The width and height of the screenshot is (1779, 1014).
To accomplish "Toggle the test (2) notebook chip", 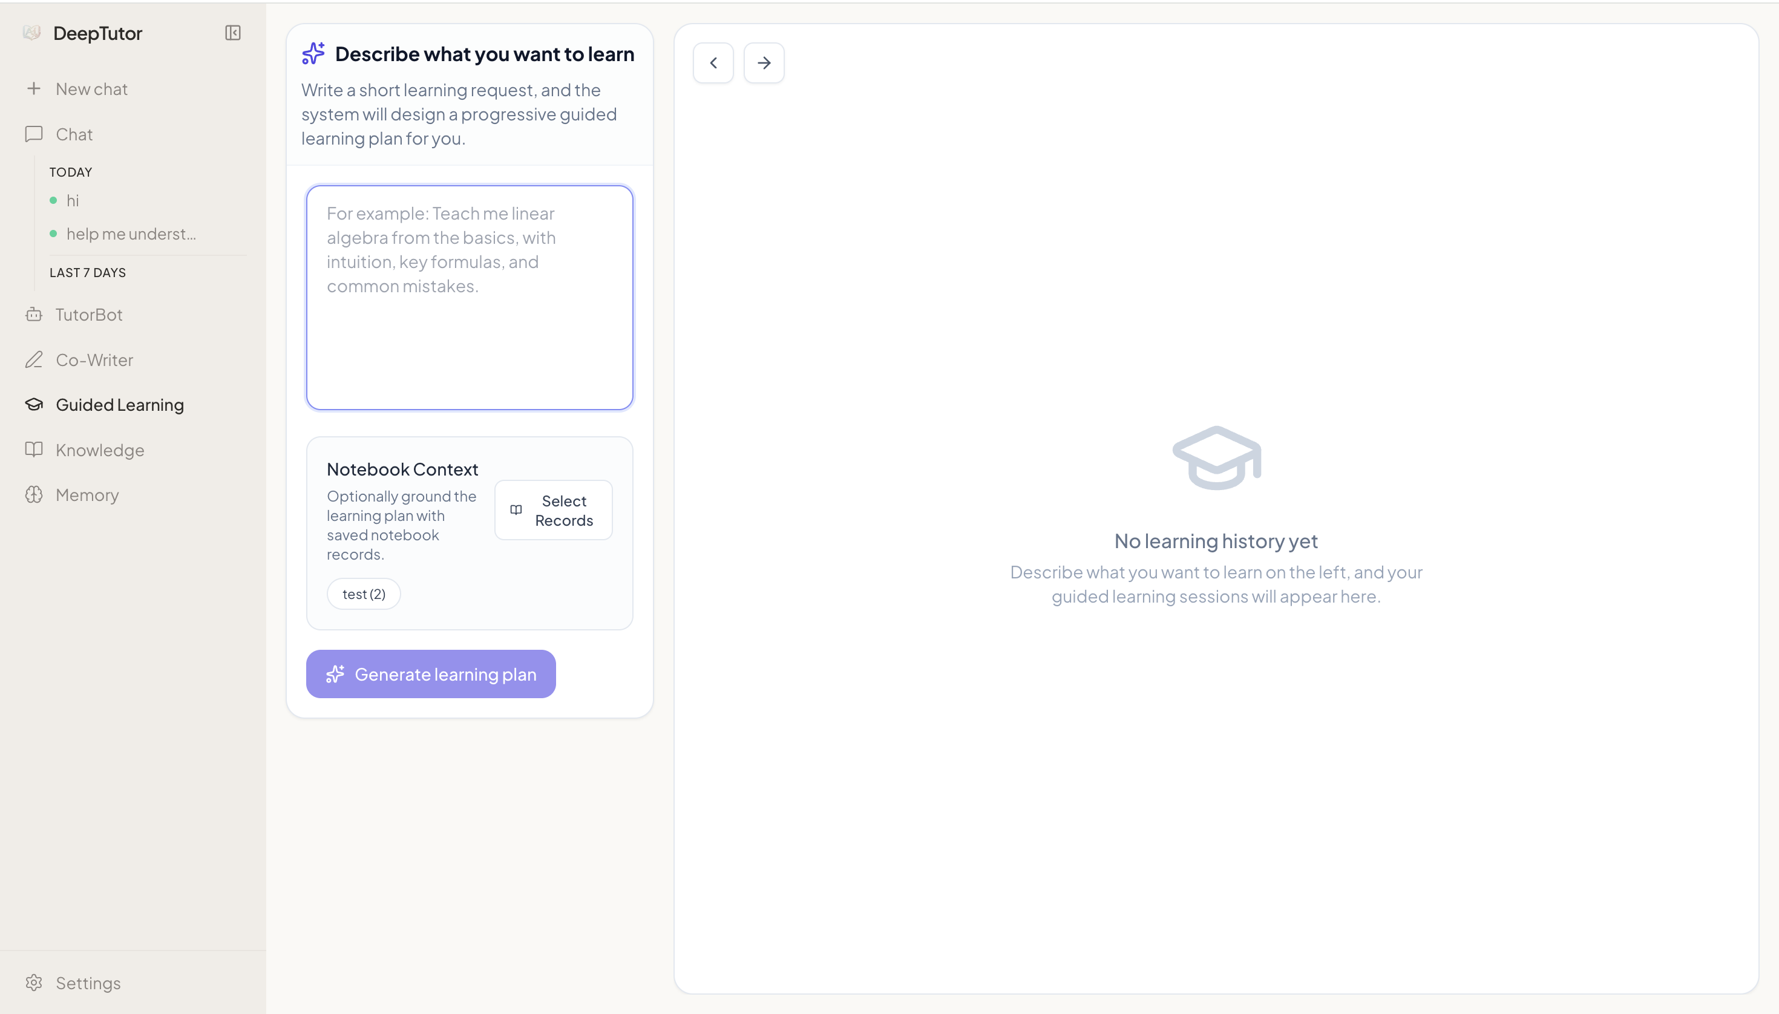I will pos(364,593).
